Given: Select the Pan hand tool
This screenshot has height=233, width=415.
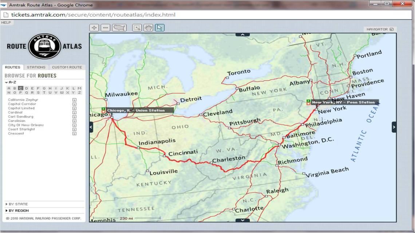Looking at the screenshot, I should click(x=148, y=27).
